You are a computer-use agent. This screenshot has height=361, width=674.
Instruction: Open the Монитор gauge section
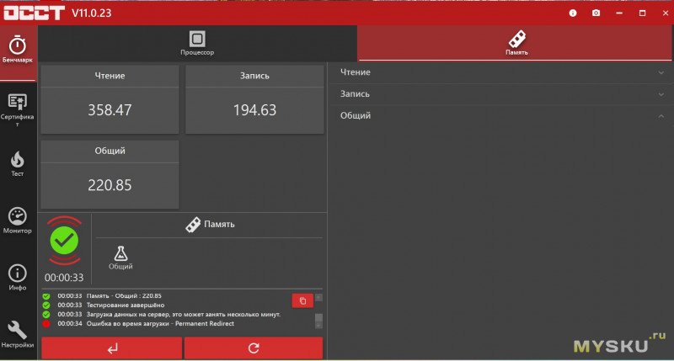coord(18,220)
